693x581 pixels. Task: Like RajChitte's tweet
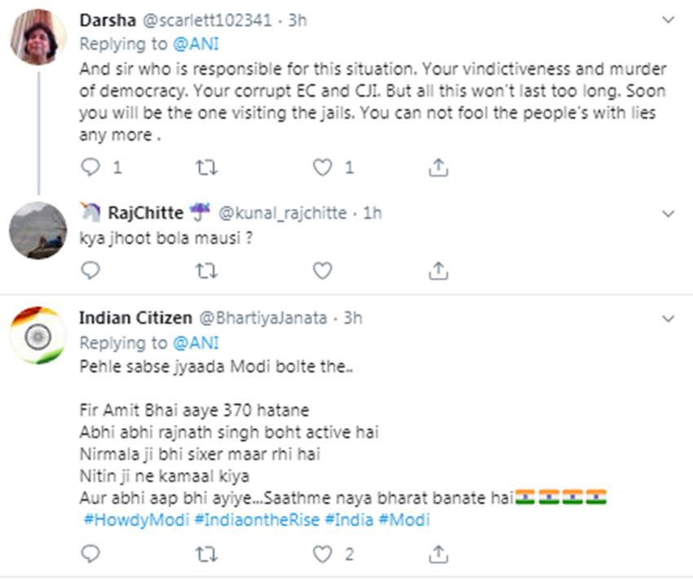click(323, 270)
